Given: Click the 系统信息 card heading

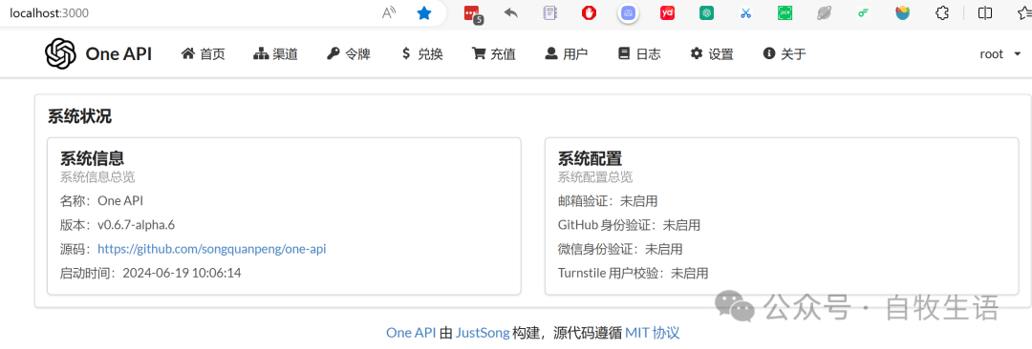Looking at the screenshot, I should click(x=92, y=158).
